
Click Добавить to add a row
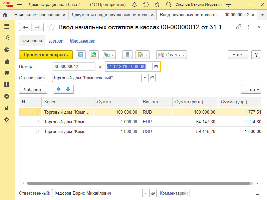click(33, 89)
